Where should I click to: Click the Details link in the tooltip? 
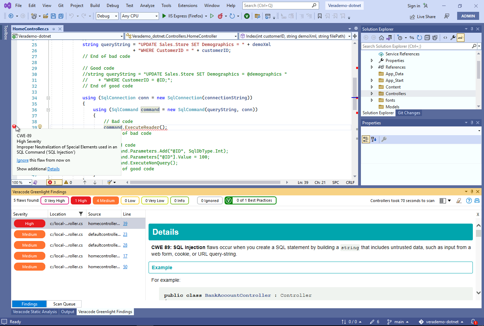53,169
